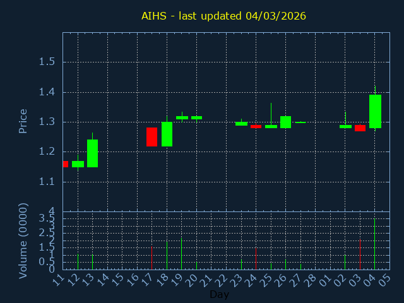Click the small red candle on day 24
The height and width of the screenshot is (303, 404).
tap(256, 126)
